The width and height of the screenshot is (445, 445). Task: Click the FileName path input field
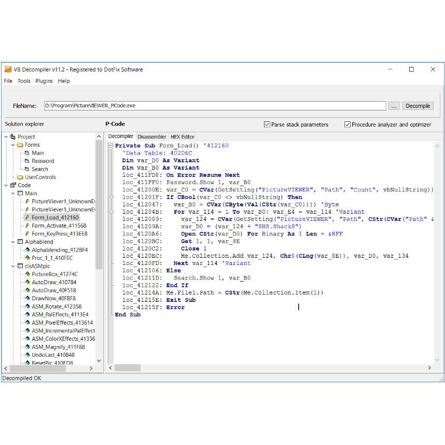[x=215, y=106]
